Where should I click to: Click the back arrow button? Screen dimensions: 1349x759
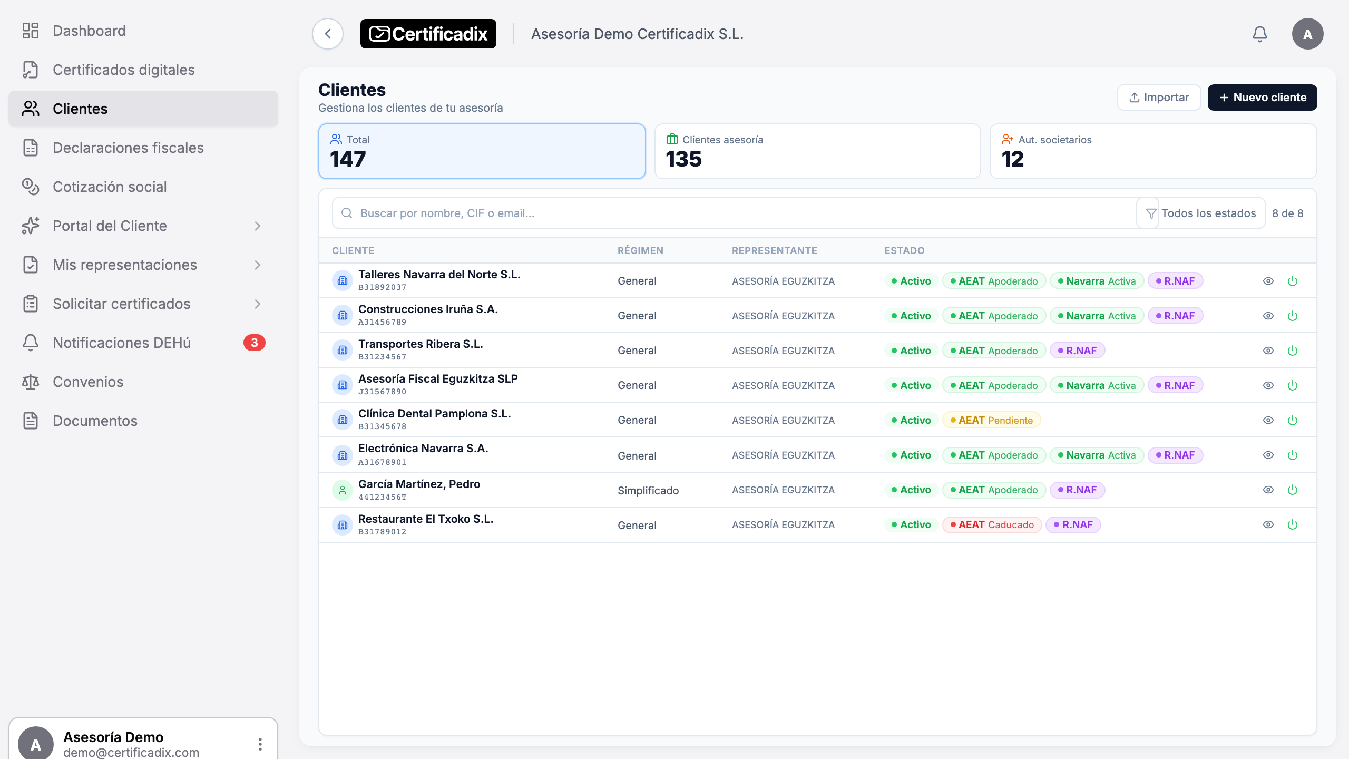point(328,34)
